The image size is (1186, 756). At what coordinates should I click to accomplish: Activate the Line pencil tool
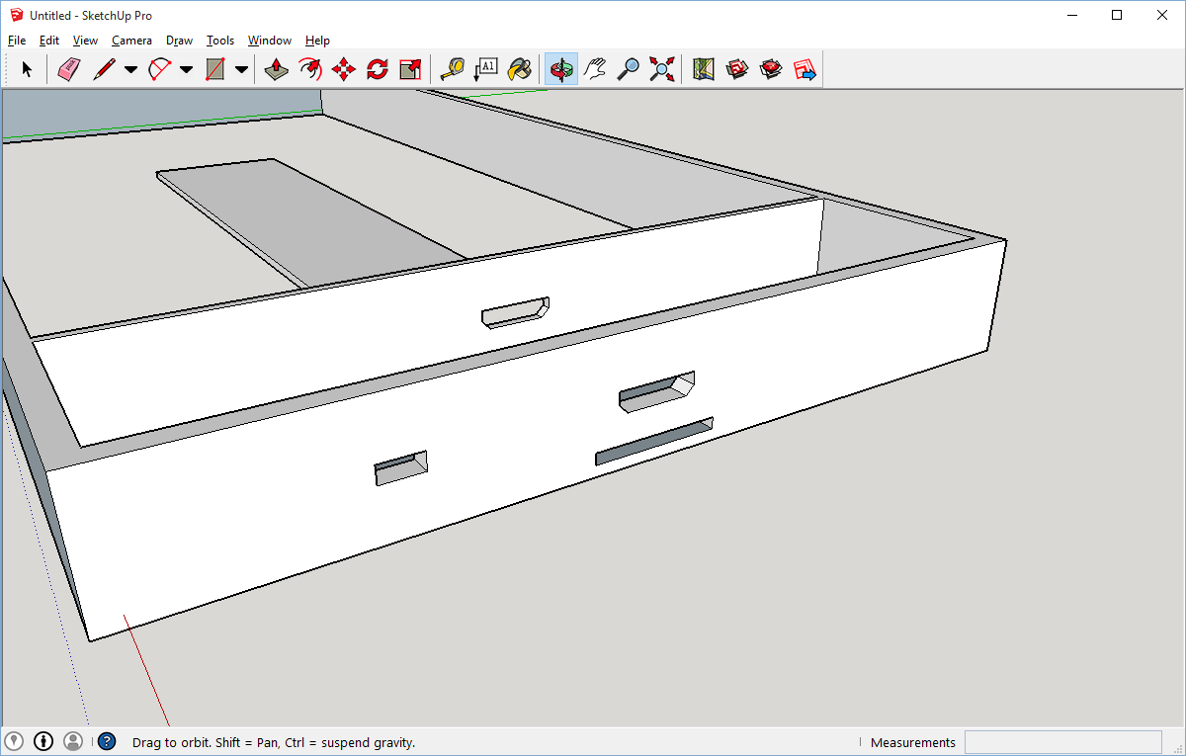coord(104,69)
